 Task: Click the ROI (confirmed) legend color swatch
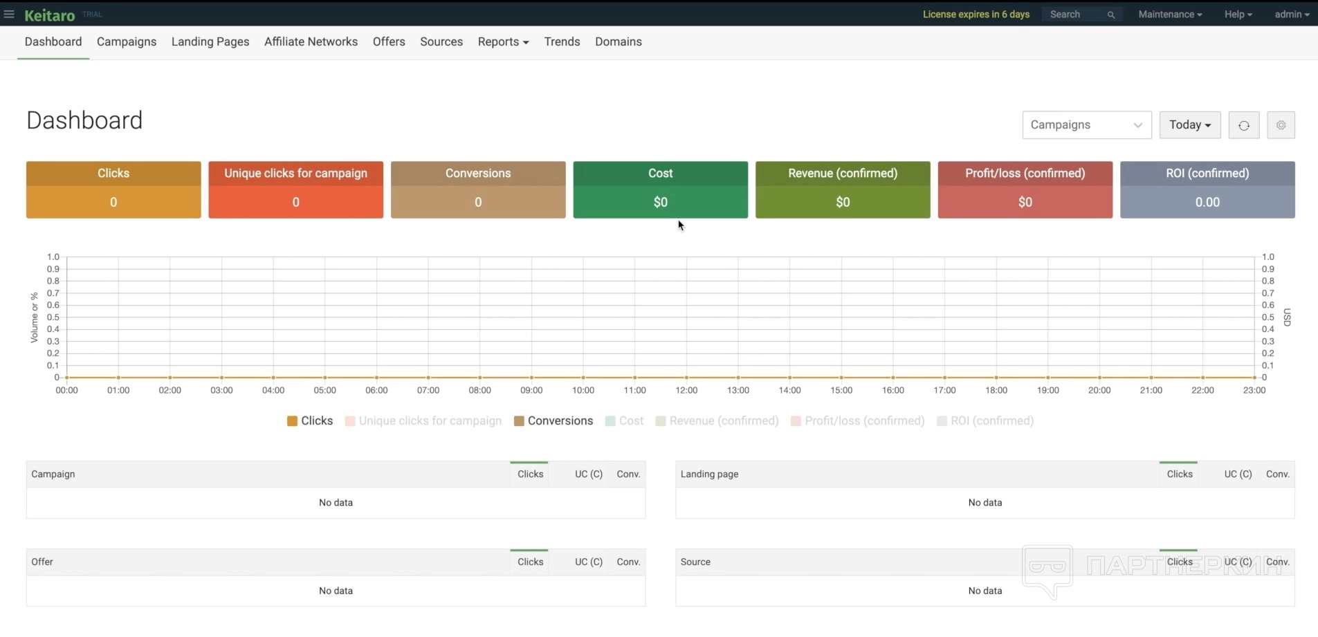click(942, 421)
